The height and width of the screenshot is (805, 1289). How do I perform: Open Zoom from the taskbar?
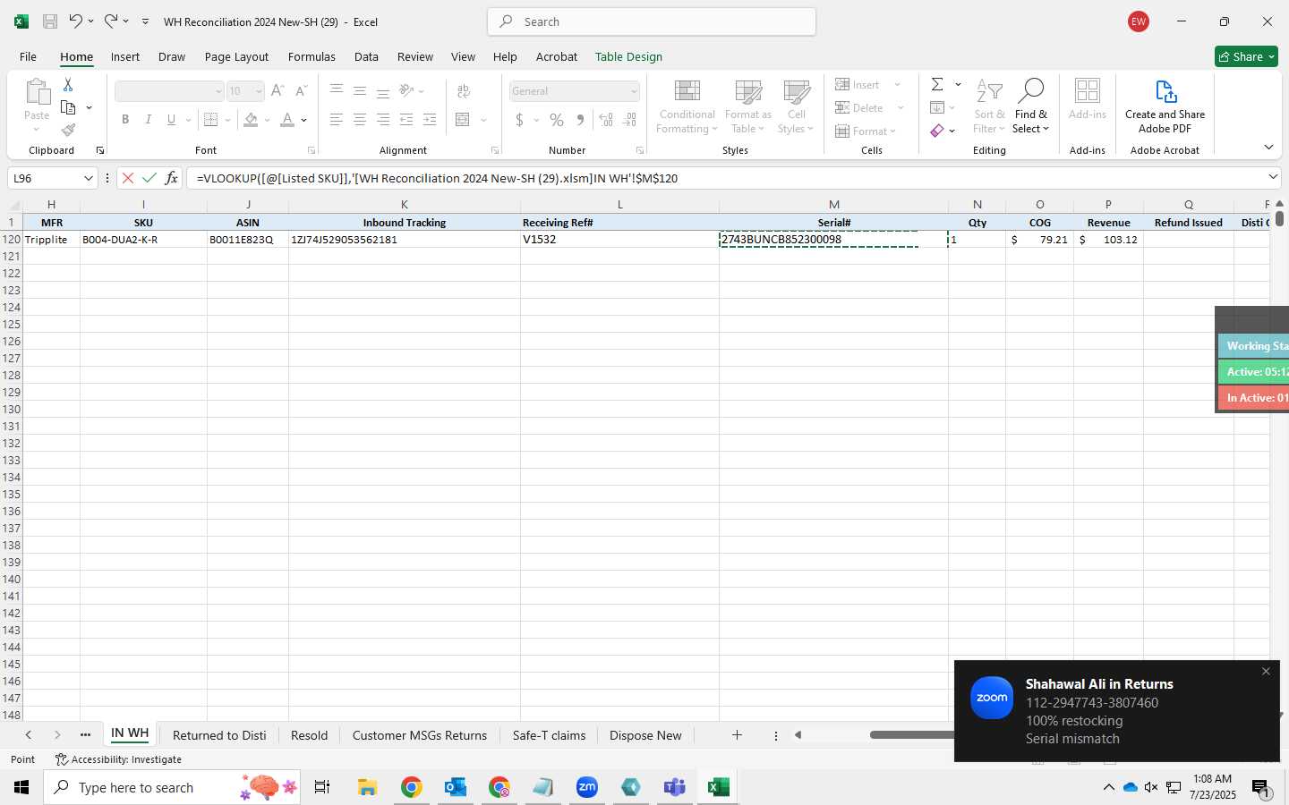(x=587, y=787)
